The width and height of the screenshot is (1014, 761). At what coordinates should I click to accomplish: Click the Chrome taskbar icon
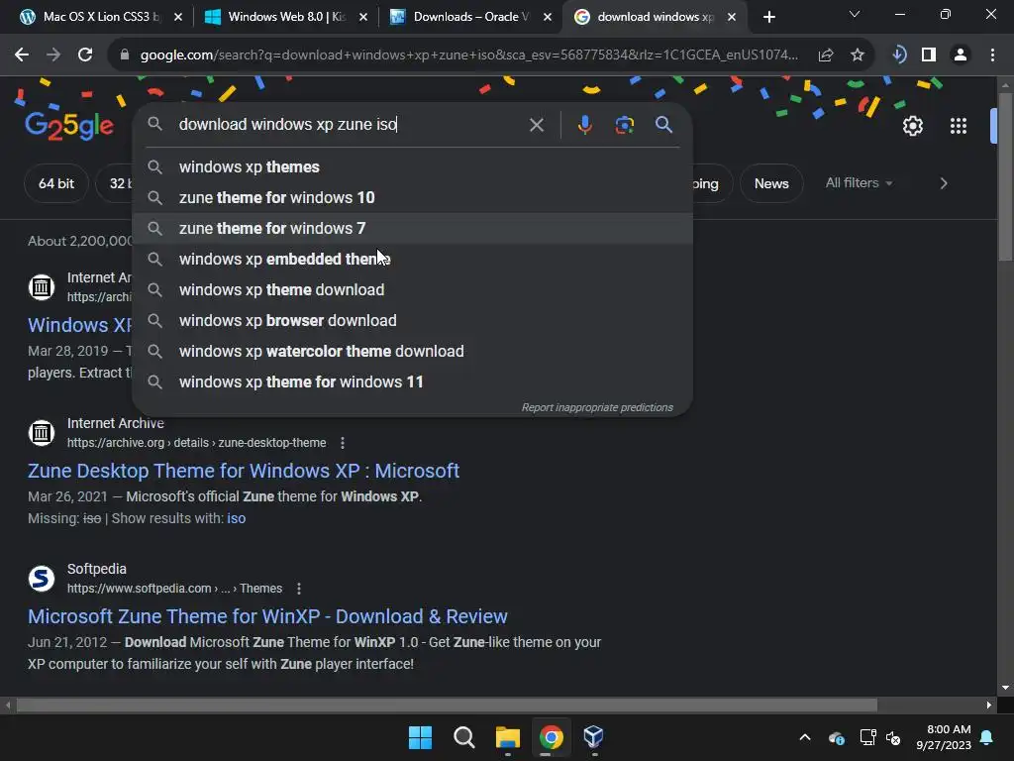(x=551, y=737)
